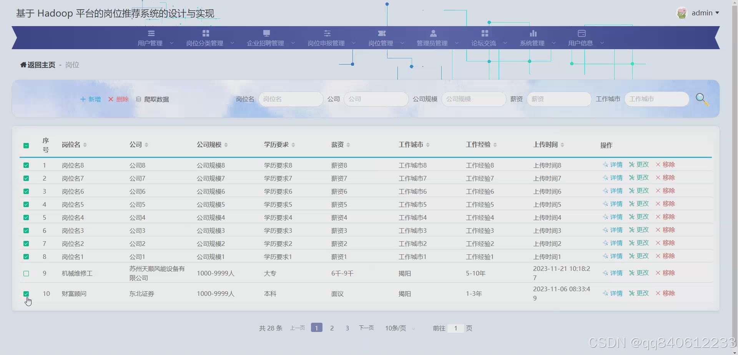This screenshot has width=738, height=355.
Task: Click the 工作城市 search input
Action: tap(657, 99)
